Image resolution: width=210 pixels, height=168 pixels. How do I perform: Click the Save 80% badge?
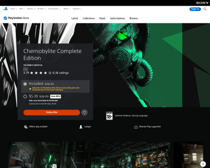click(56, 96)
